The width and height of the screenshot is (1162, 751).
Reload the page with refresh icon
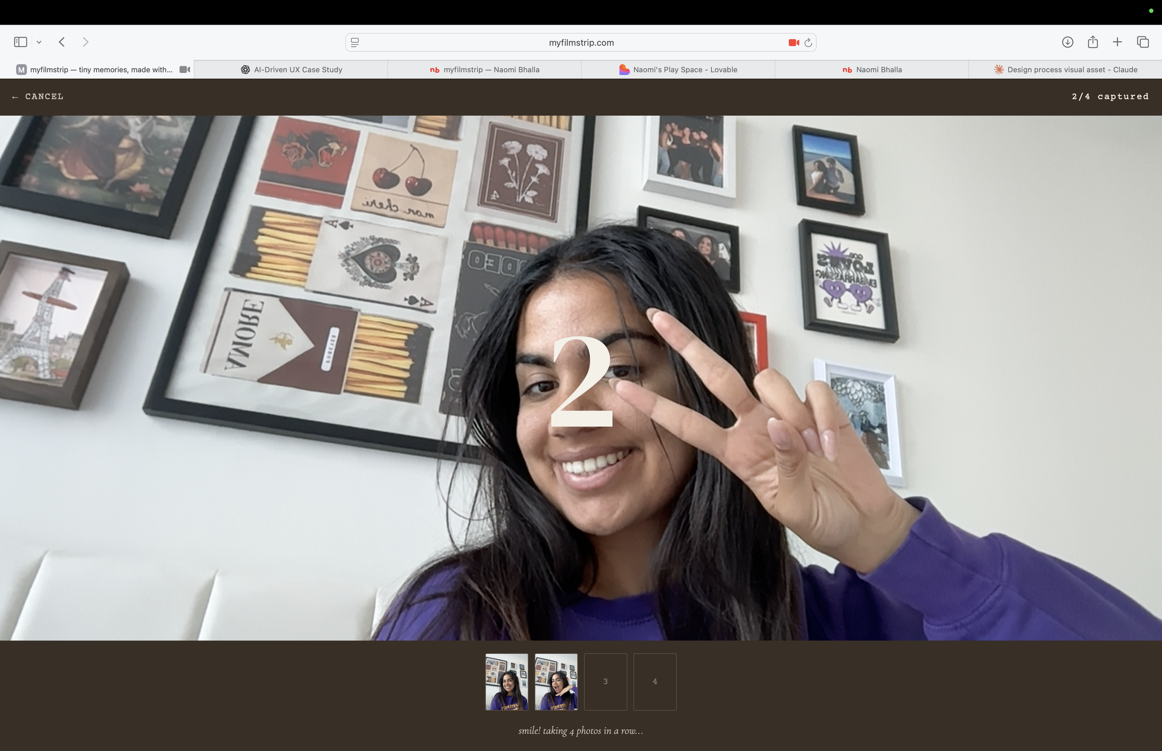click(x=808, y=42)
